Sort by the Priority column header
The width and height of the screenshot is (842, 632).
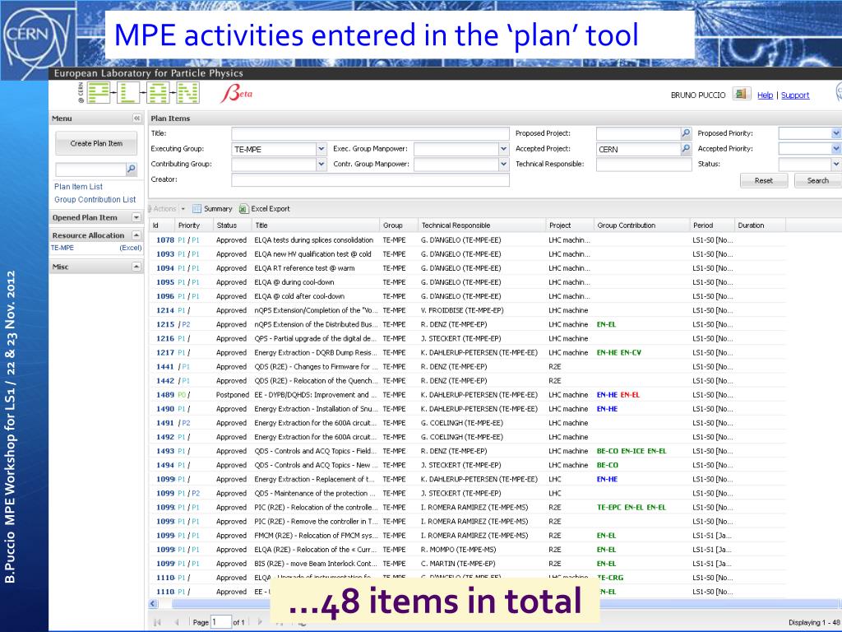pyautogui.click(x=189, y=225)
